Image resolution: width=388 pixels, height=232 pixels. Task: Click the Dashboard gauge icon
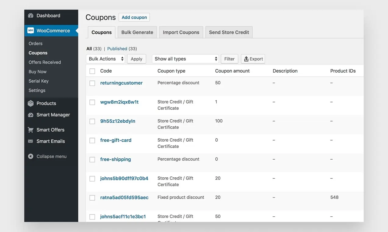[31, 16]
